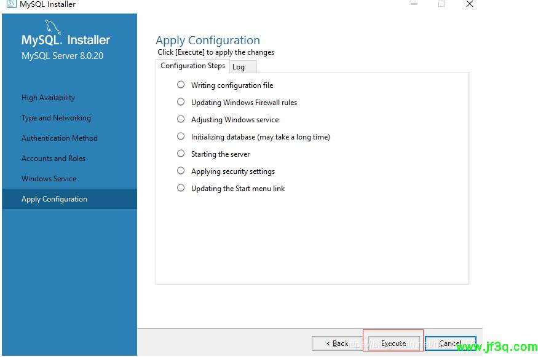
Task: Click 'MySQL Server 8.0.20' sidebar text
Action: tap(62, 56)
